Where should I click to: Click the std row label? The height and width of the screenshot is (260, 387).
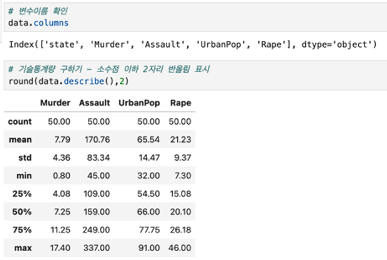point(25,157)
